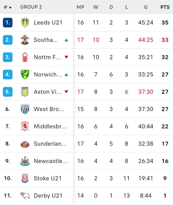Viewport: 173px width, 205px height.
Task: Sort standings by PTS column header
Action: click(165, 7)
